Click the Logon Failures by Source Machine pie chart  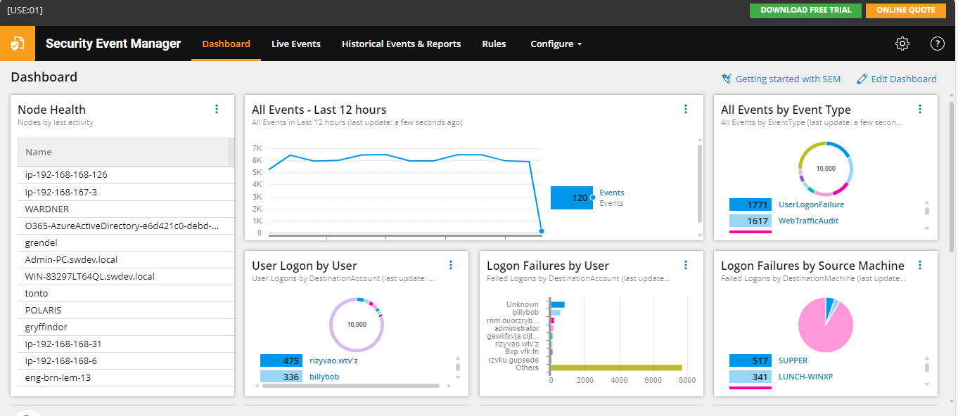[826, 325]
